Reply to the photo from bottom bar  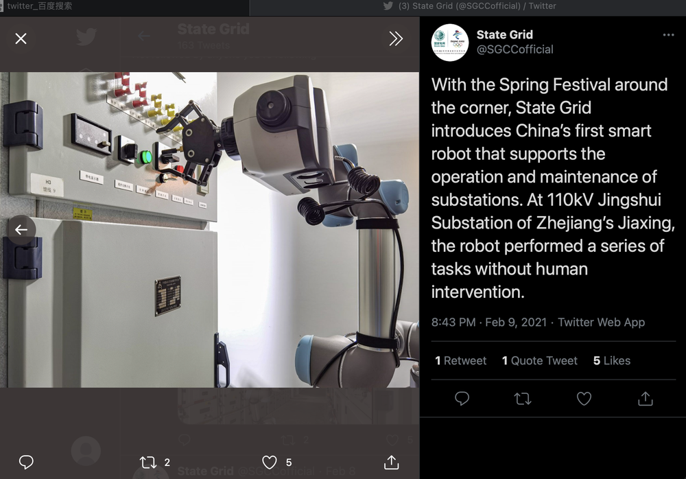tap(26, 462)
